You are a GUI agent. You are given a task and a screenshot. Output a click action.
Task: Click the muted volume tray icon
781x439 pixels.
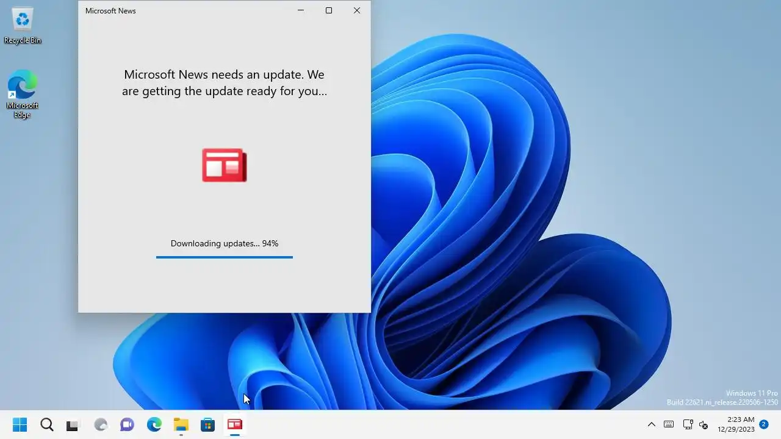[704, 424]
